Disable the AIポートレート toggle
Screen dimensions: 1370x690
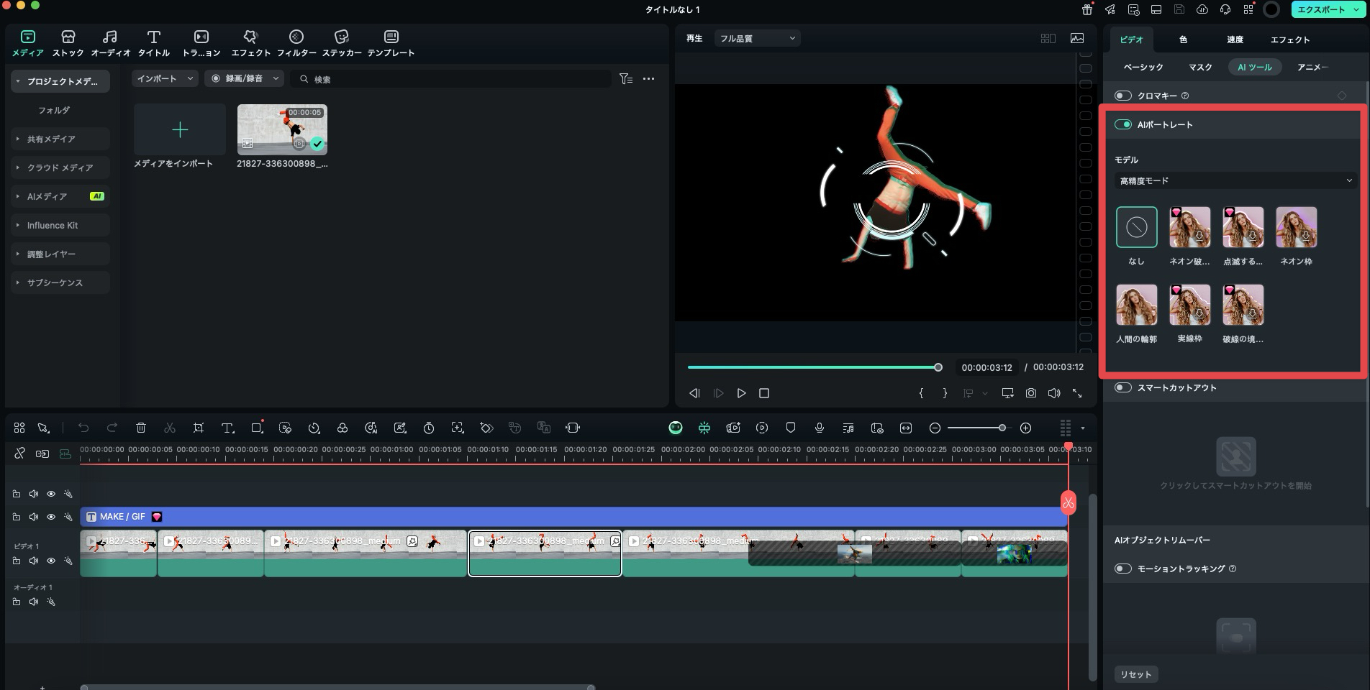1122,124
